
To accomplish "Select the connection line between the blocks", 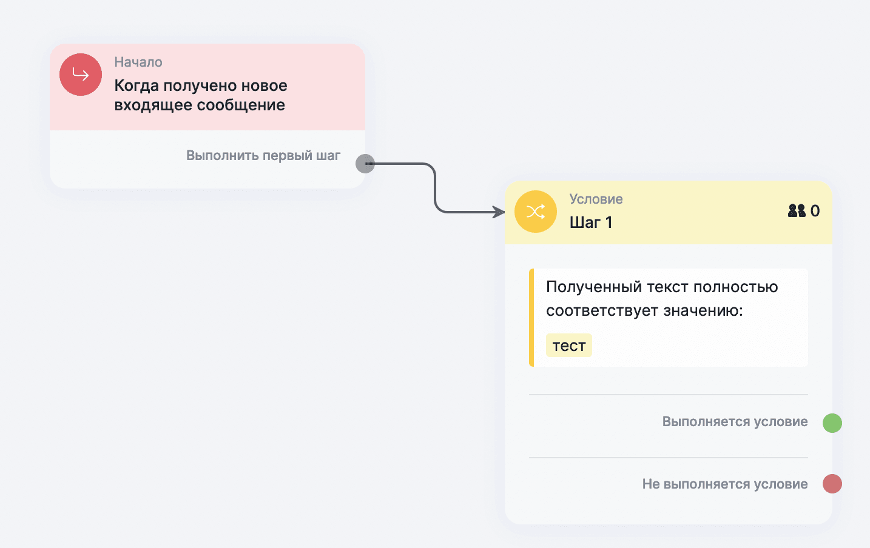I will point(436,188).
